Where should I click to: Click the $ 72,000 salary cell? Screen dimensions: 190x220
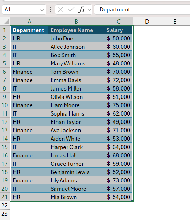coord(119,80)
